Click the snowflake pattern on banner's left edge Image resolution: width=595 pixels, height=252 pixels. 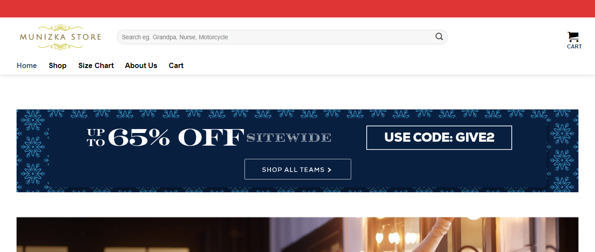tap(33, 151)
